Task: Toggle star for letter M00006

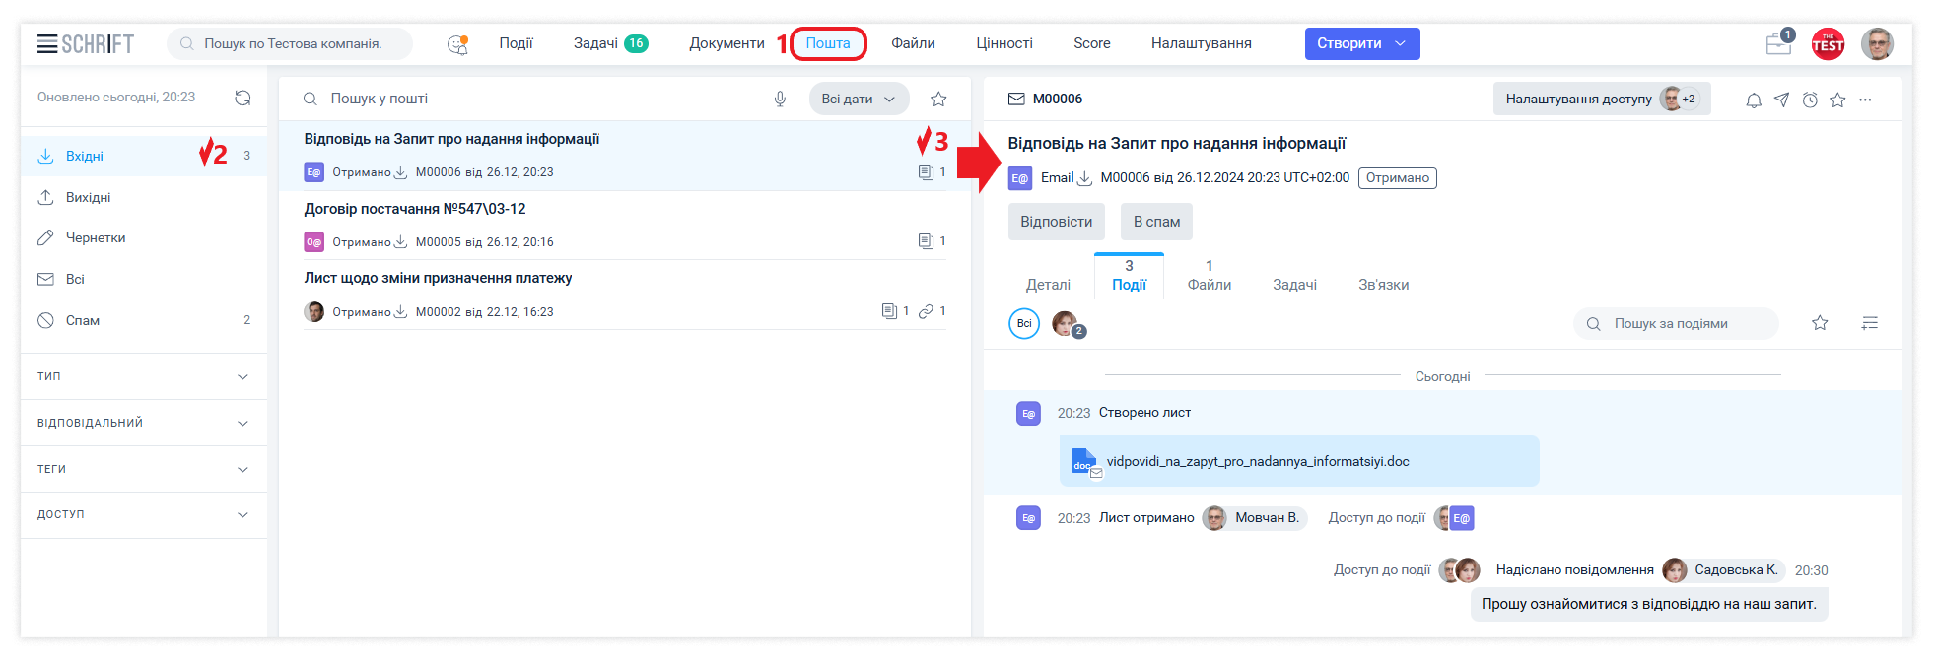Action: click(x=1837, y=100)
